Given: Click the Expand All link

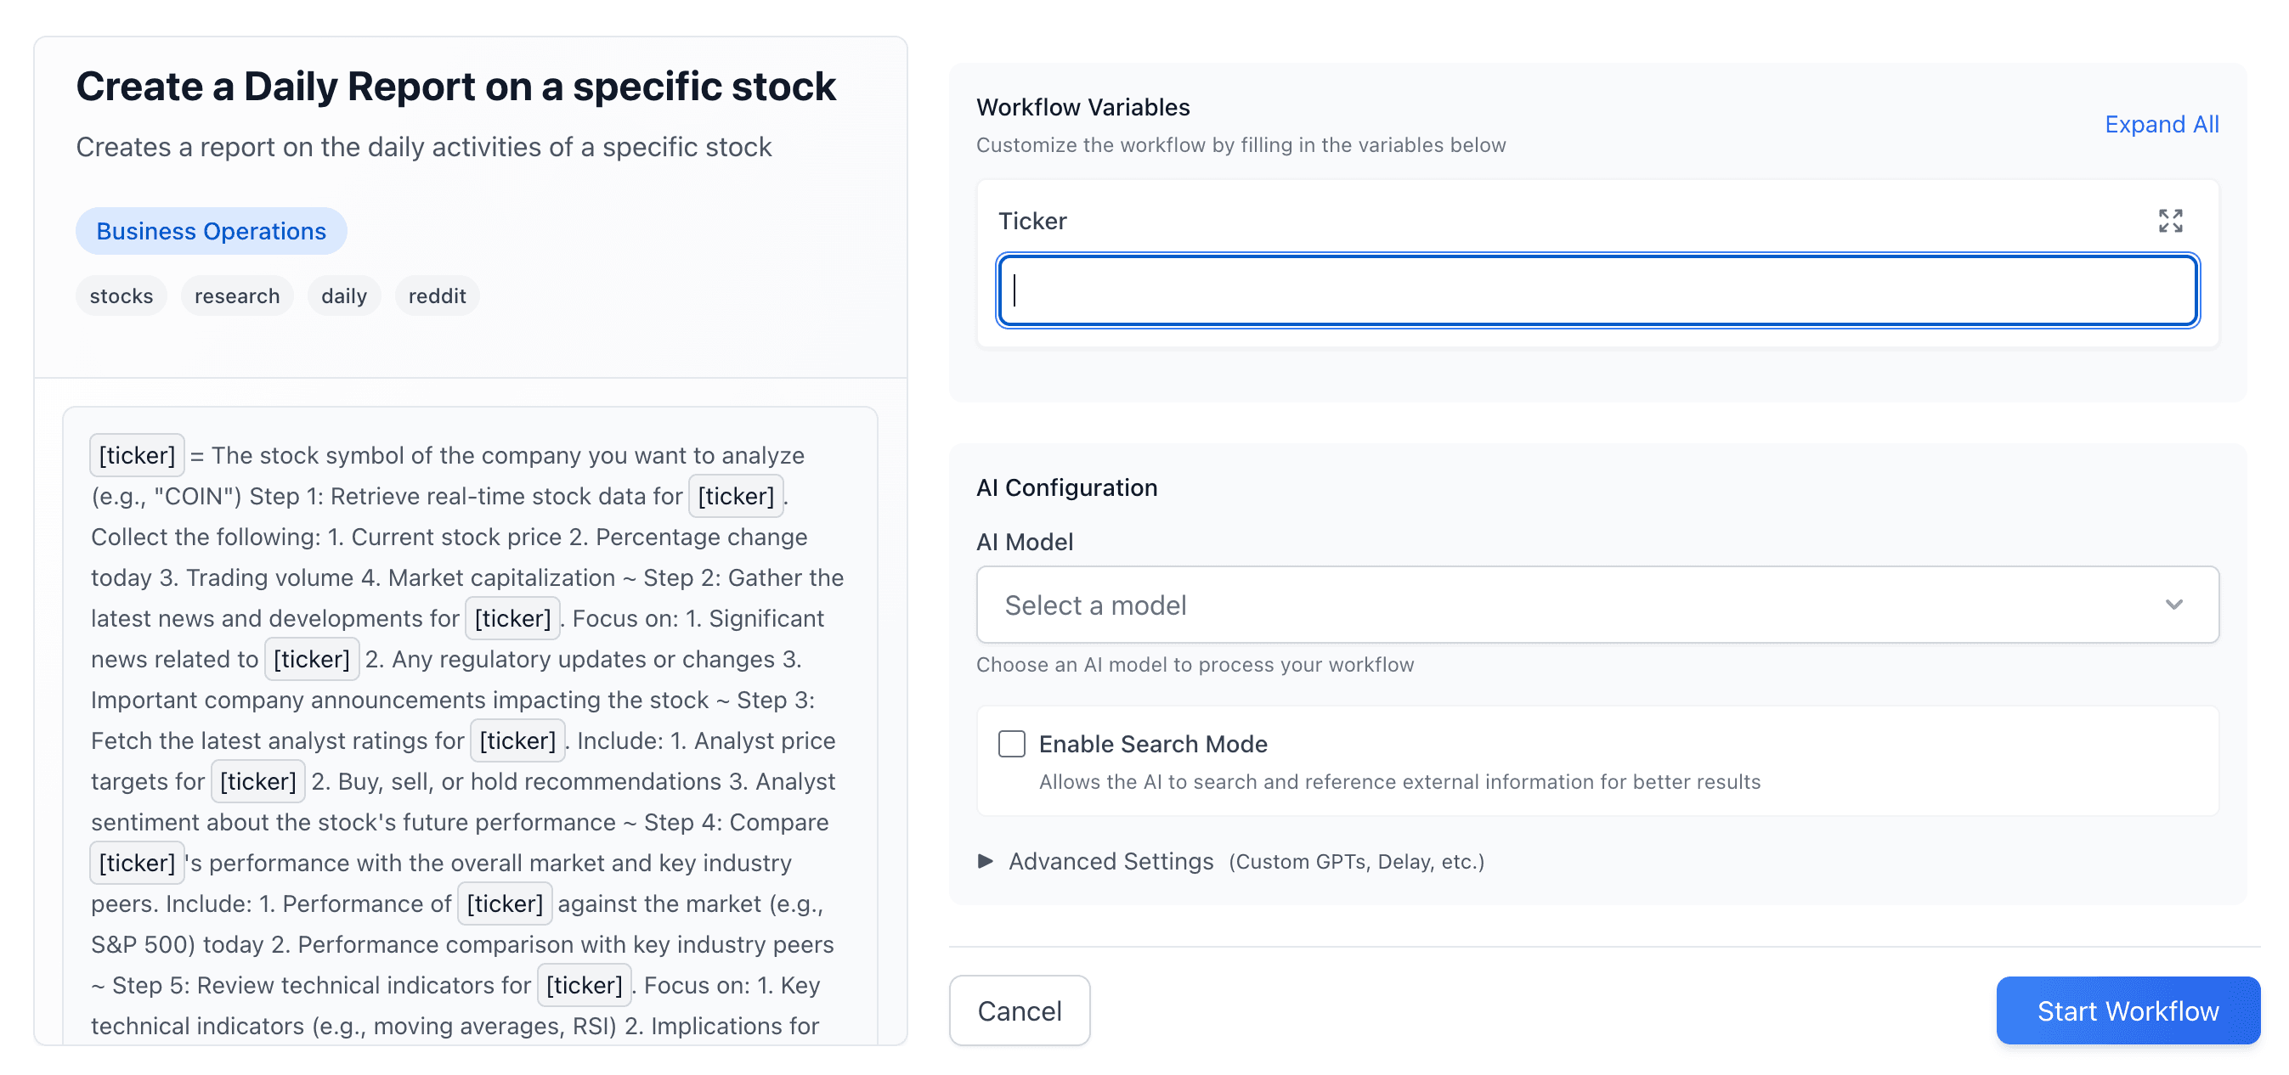Looking at the screenshot, I should click(2161, 124).
